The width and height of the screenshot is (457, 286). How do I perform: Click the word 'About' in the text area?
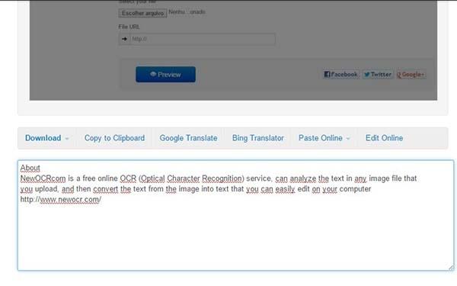30,168
